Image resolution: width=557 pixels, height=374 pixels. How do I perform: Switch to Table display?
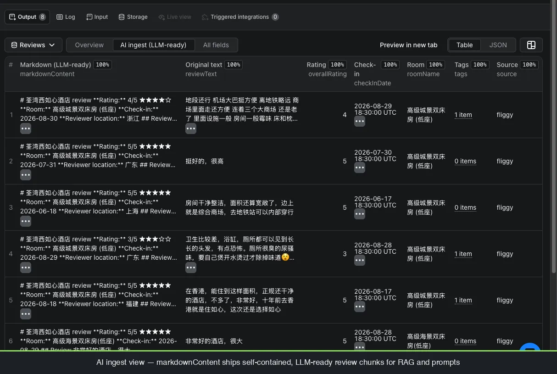pyautogui.click(x=464, y=45)
